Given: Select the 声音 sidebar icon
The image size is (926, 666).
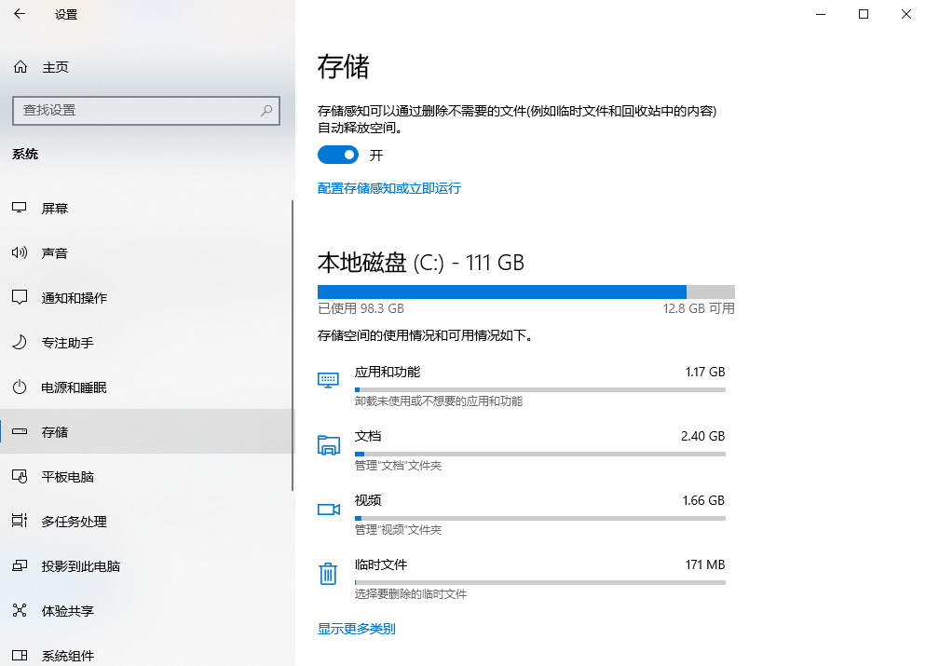Looking at the screenshot, I should coord(20,252).
